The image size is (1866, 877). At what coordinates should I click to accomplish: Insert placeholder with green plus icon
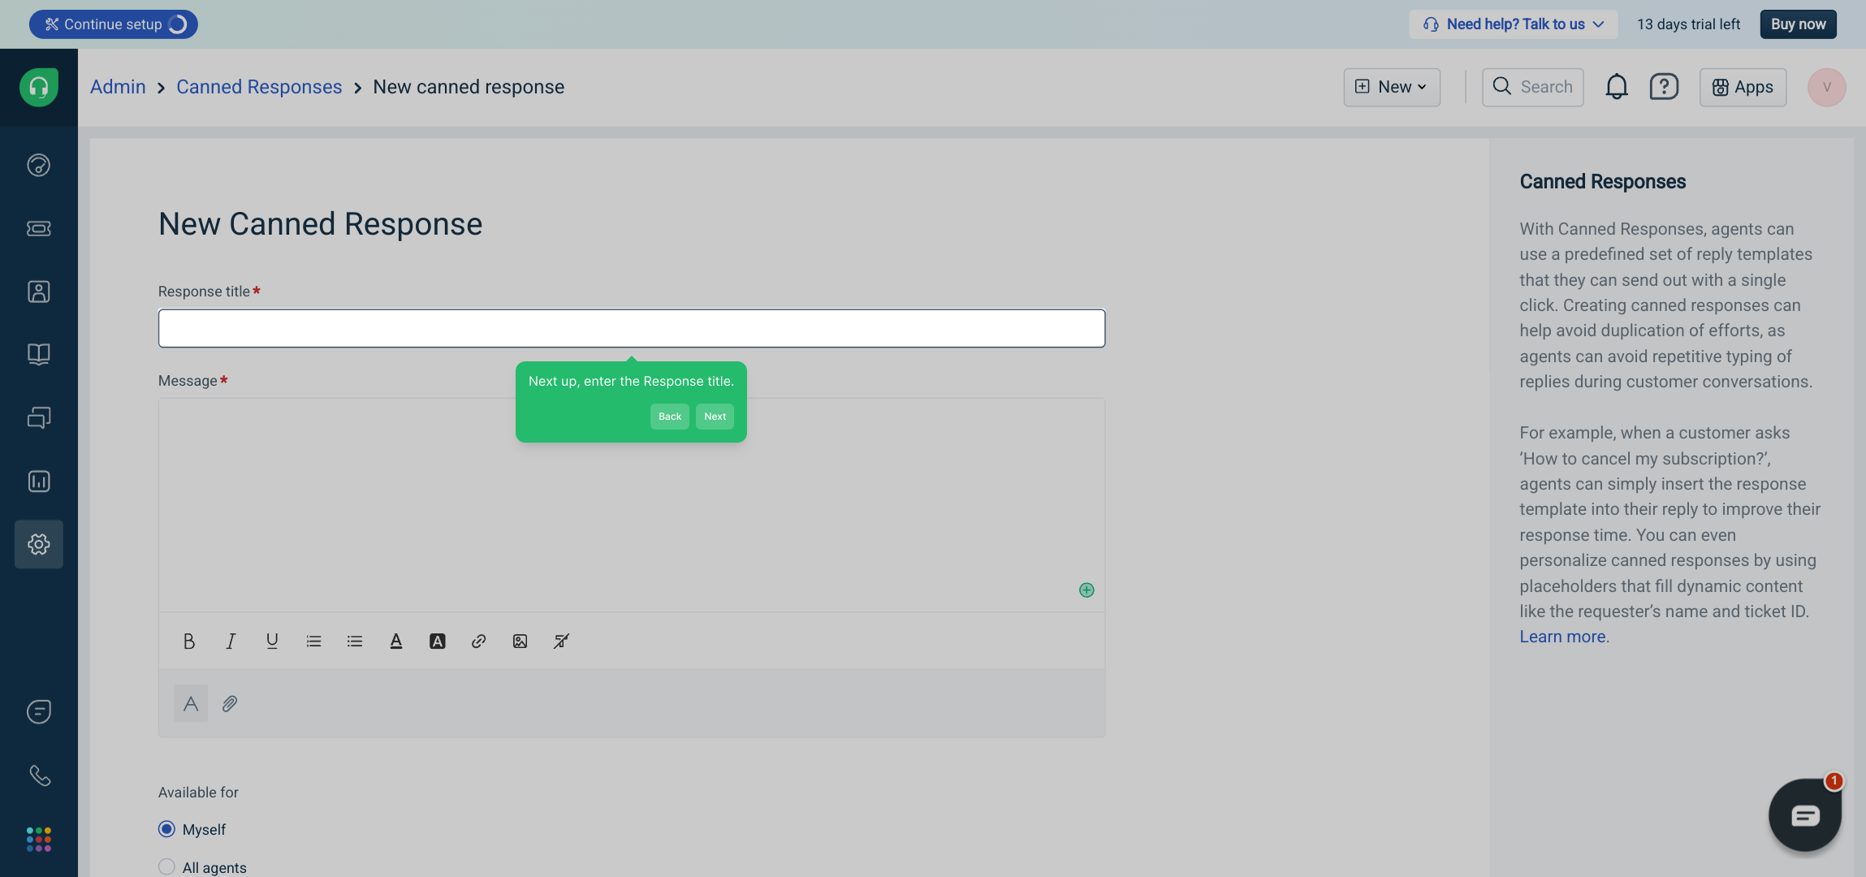point(1086,590)
